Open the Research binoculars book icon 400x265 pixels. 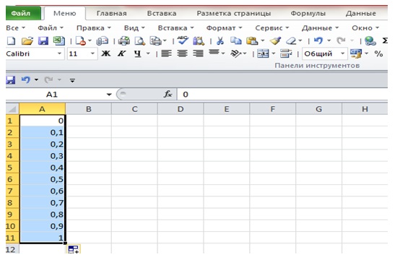click(199, 41)
